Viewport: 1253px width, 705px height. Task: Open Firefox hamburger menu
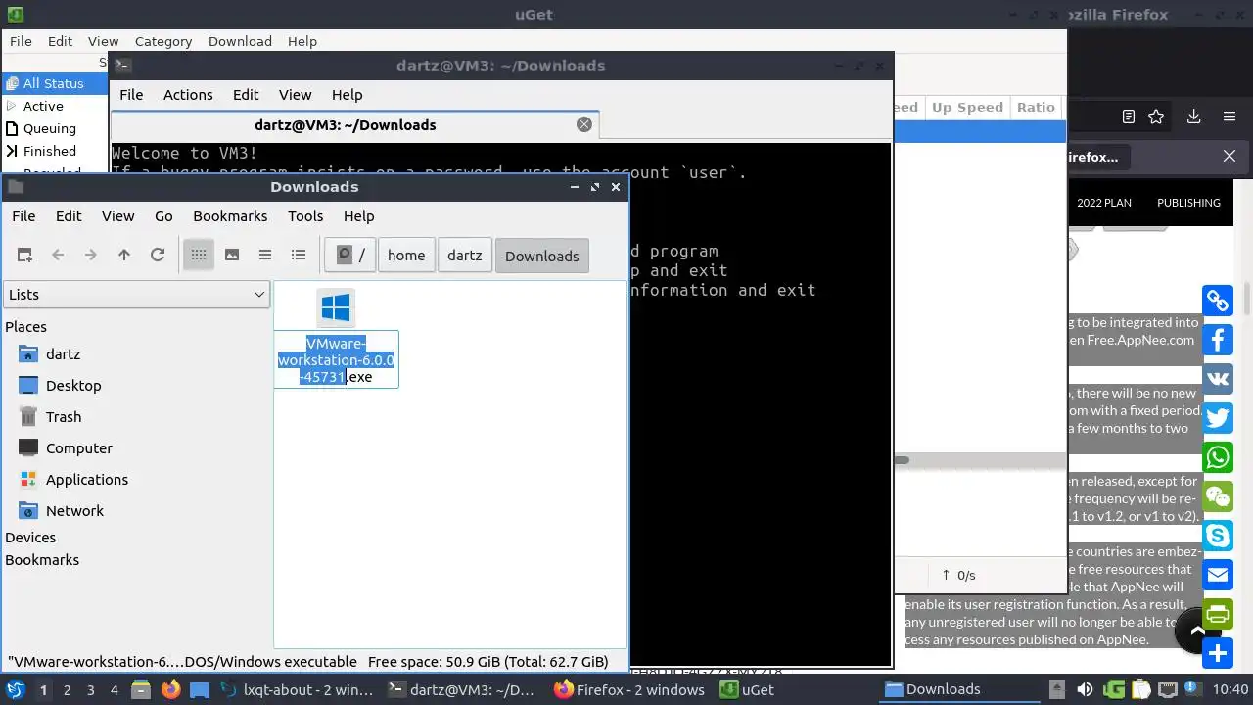click(1230, 117)
